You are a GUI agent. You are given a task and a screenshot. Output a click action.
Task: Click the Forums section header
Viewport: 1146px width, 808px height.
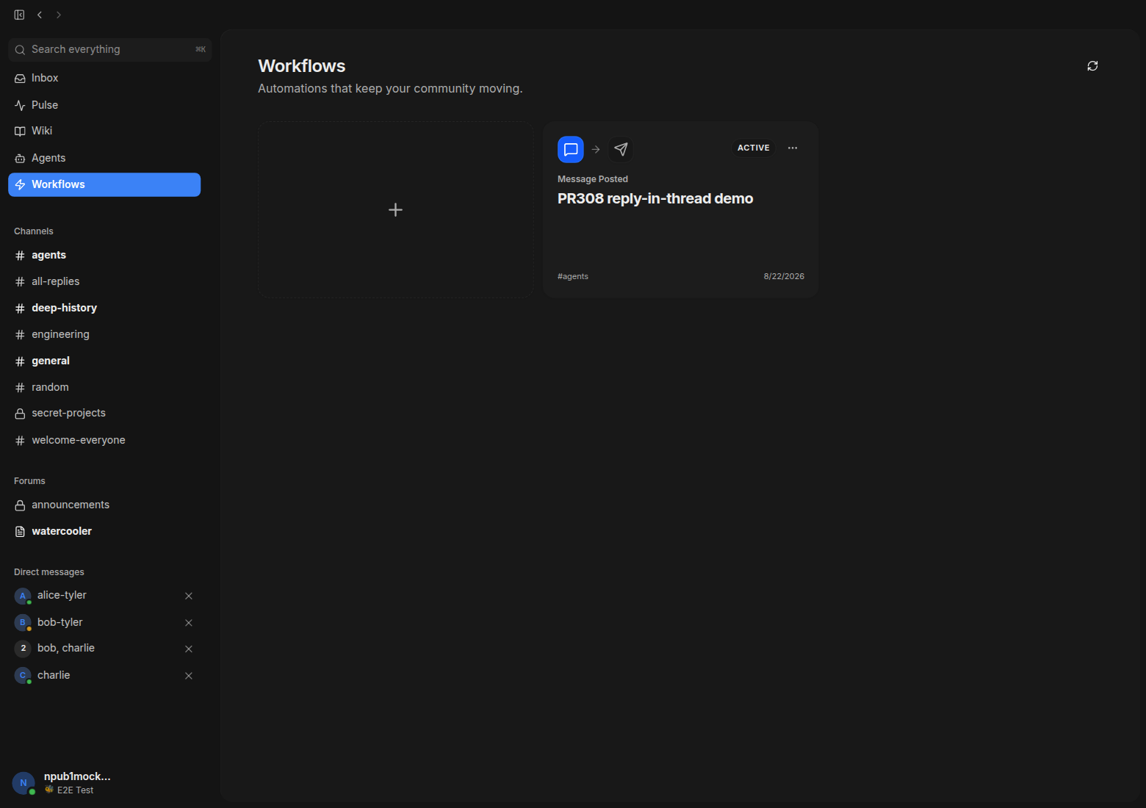[x=29, y=481]
